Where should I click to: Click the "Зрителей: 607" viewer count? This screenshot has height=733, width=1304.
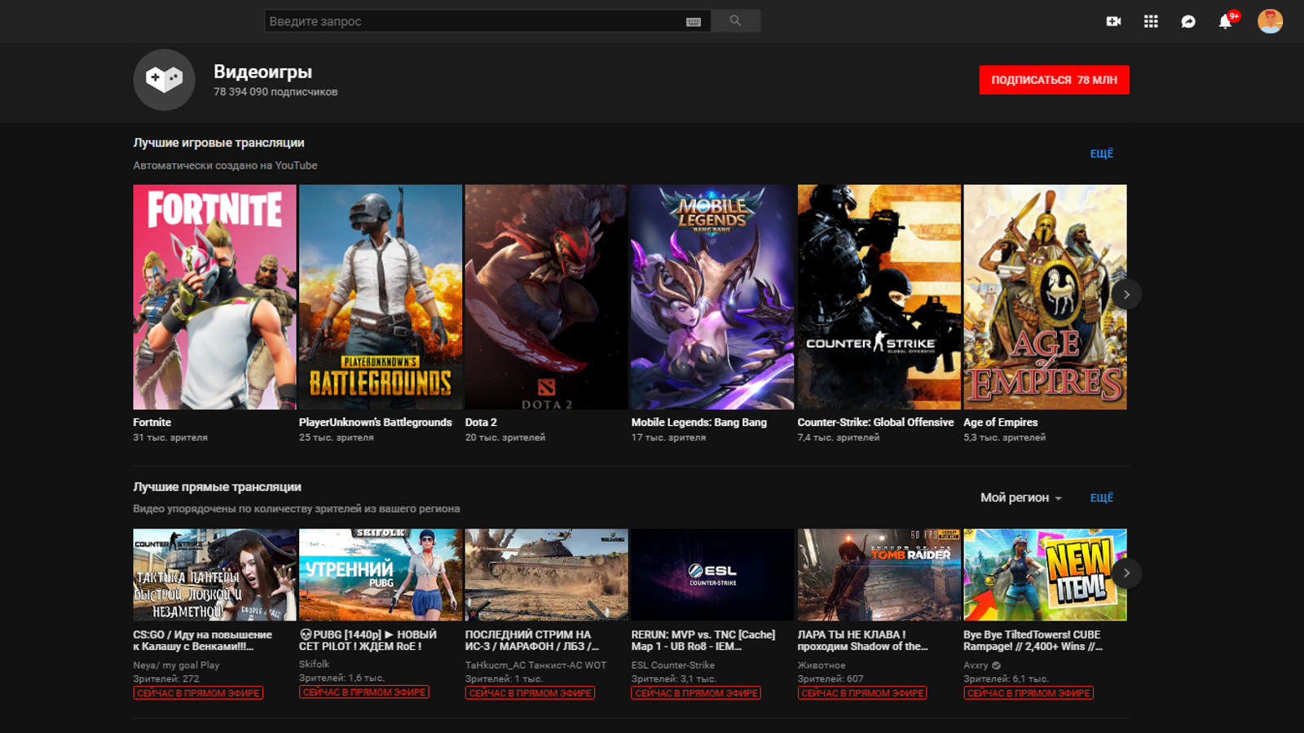830,679
